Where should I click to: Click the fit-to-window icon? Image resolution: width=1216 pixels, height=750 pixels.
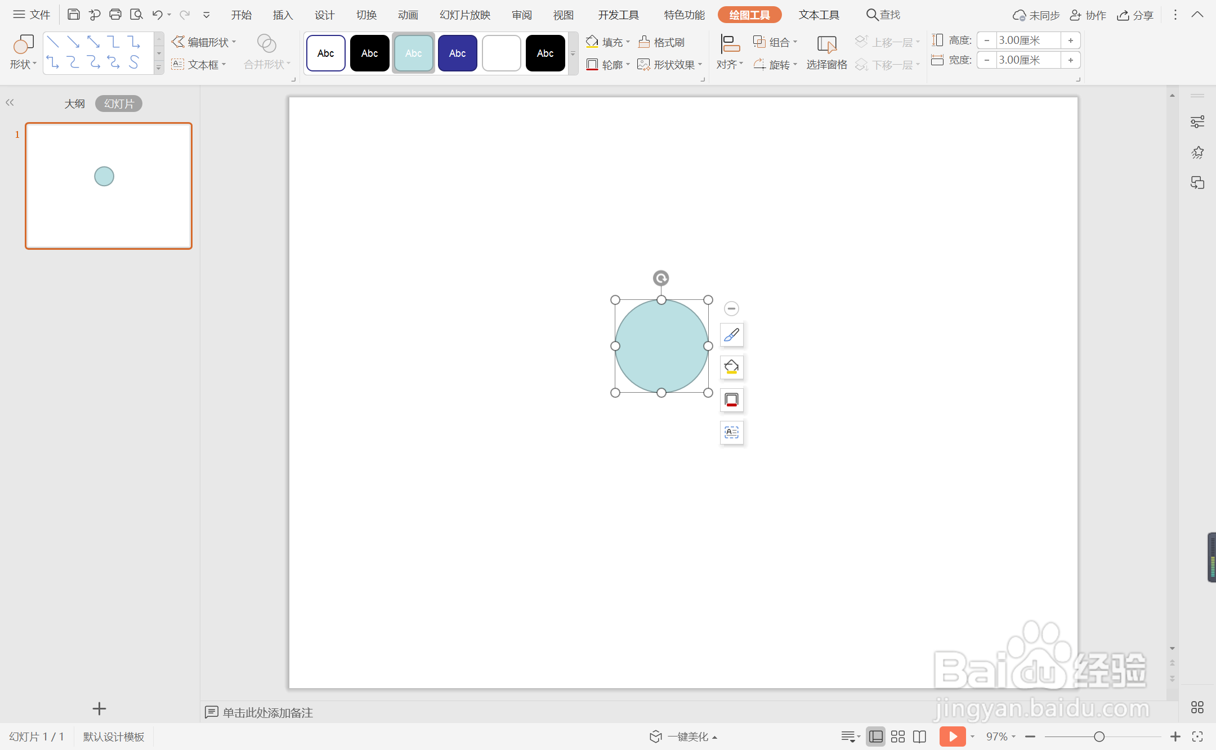pos(1197,736)
